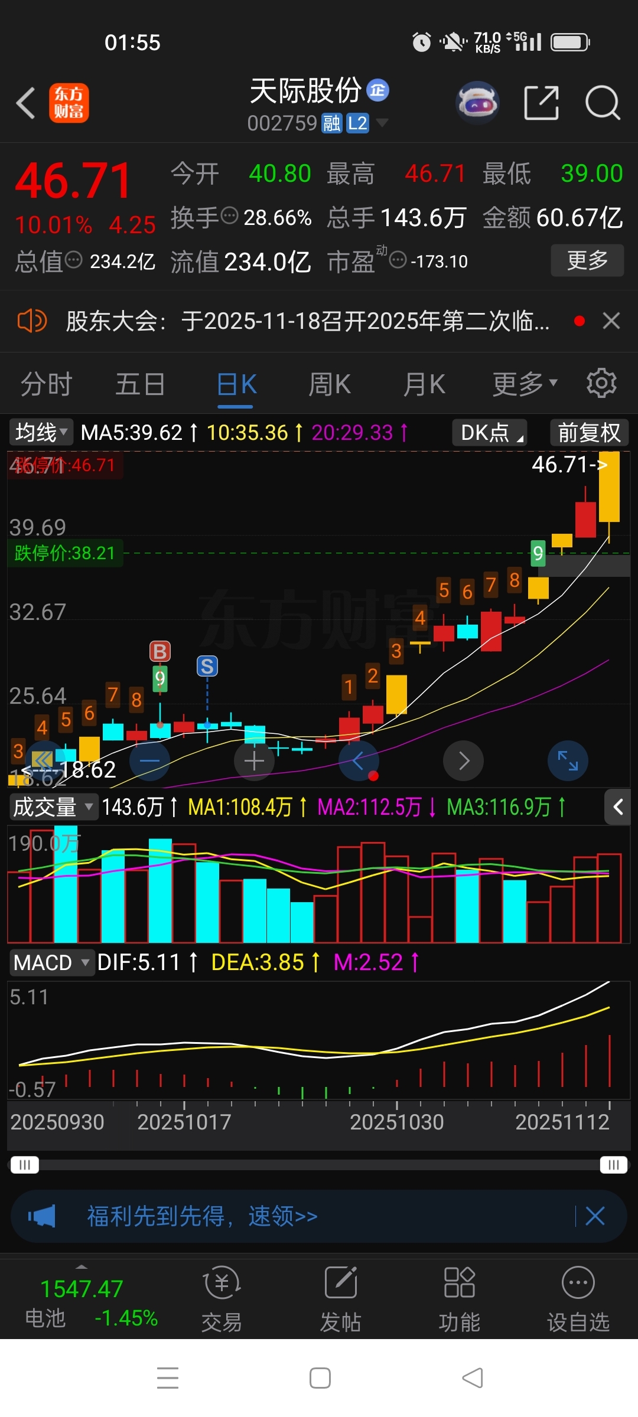Change the 前复权 adjustment mode

click(x=589, y=432)
